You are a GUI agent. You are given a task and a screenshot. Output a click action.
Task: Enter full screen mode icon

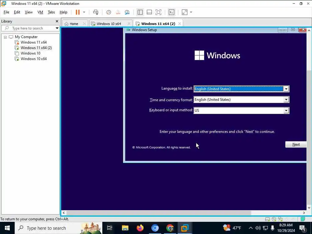click(x=158, y=12)
